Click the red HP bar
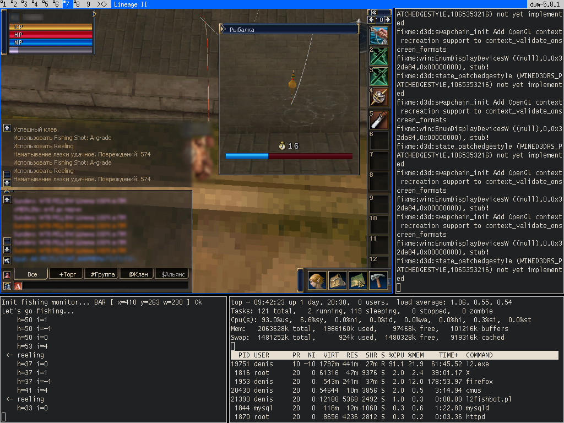 (51, 35)
